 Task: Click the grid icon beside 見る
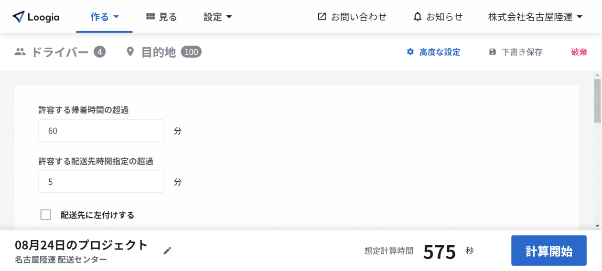150,17
